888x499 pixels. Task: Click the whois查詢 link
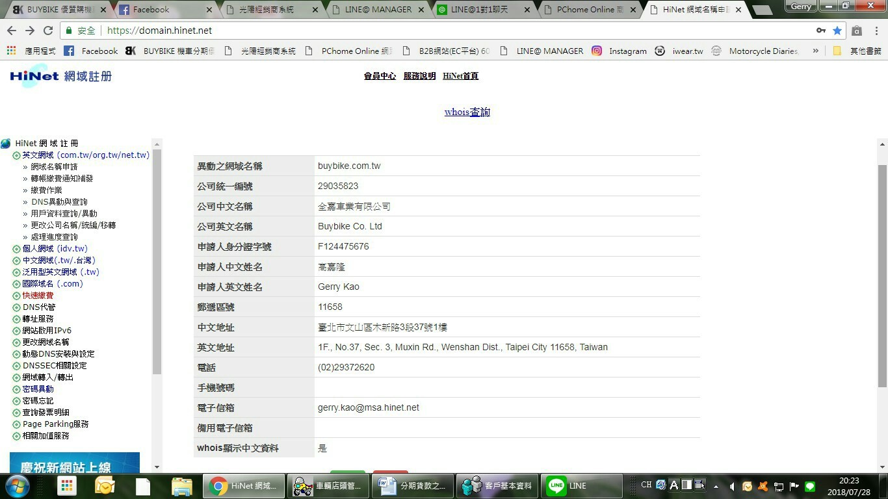click(x=467, y=112)
